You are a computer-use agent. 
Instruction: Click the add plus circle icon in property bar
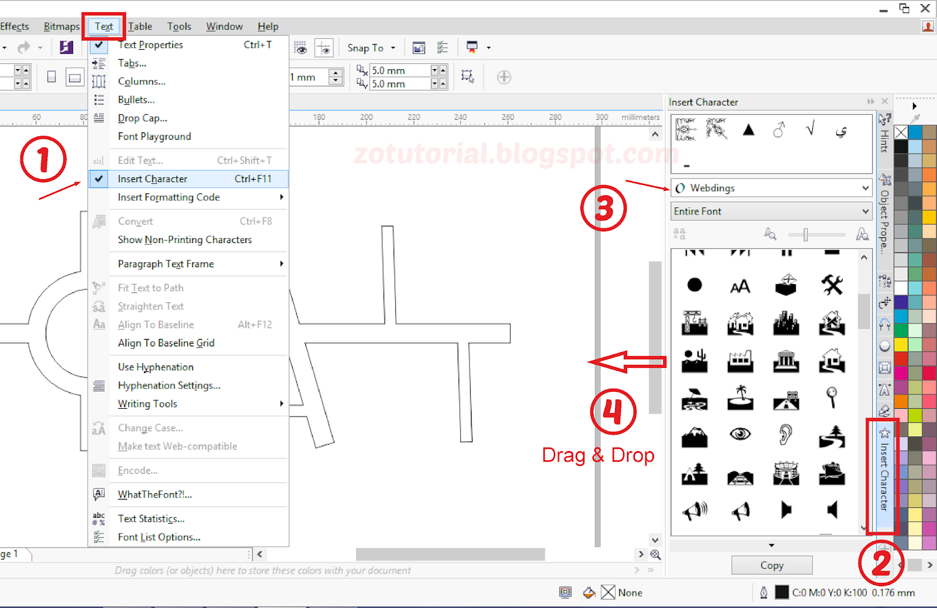[x=504, y=77]
